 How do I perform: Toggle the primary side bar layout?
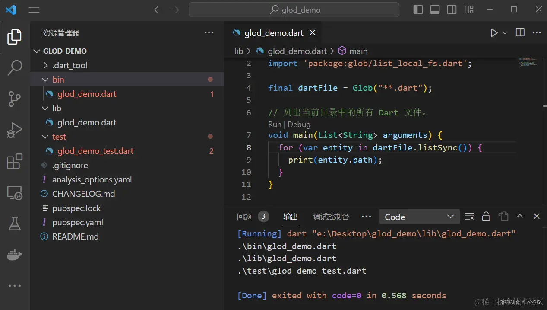tap(418, 10)
